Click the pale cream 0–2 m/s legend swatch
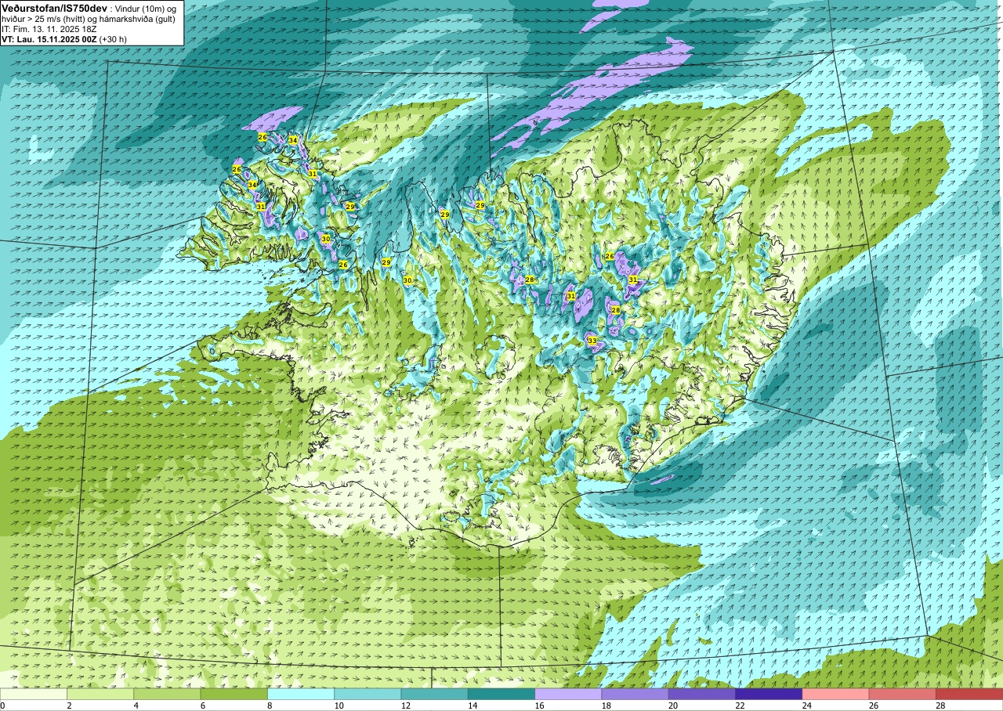 34,694
